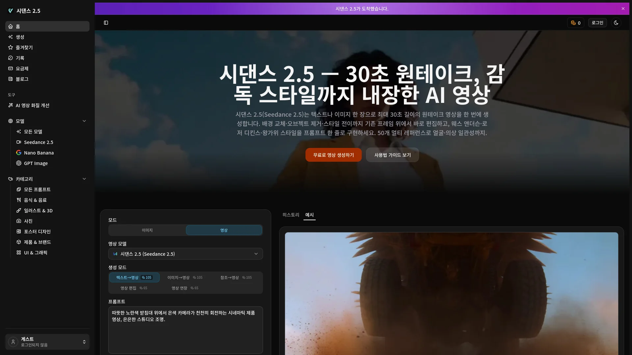
Task: Toggle the sidebar panel icon
Action: coord(106,23)
